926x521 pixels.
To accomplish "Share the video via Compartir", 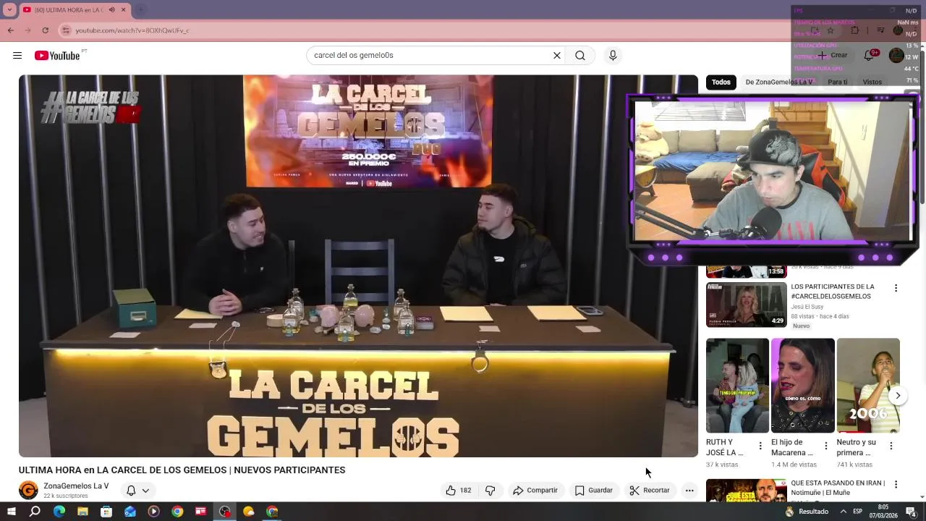I will [x=535, y=491].
